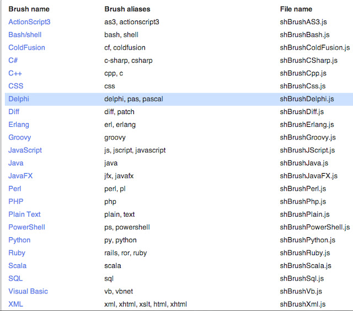Click the aliases text 'py, python'
This screenshot has width=353, height=311.
pos(120,240)
